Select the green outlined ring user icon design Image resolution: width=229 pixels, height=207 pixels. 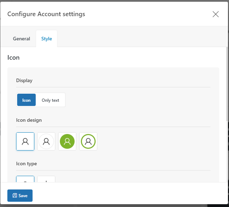(88, 141)
